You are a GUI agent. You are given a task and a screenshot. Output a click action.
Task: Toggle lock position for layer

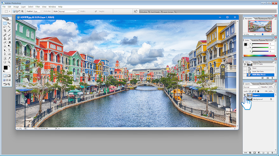click(x=255, y=91)
